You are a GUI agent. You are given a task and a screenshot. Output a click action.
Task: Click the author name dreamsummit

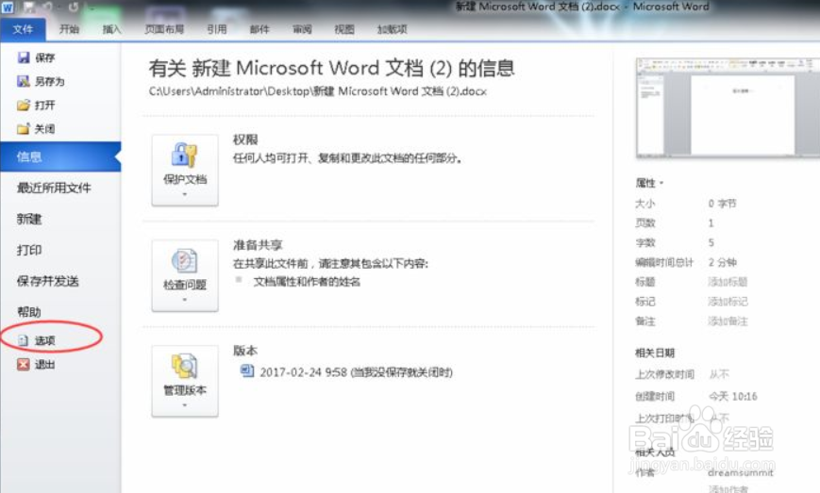tap(741, 472)
